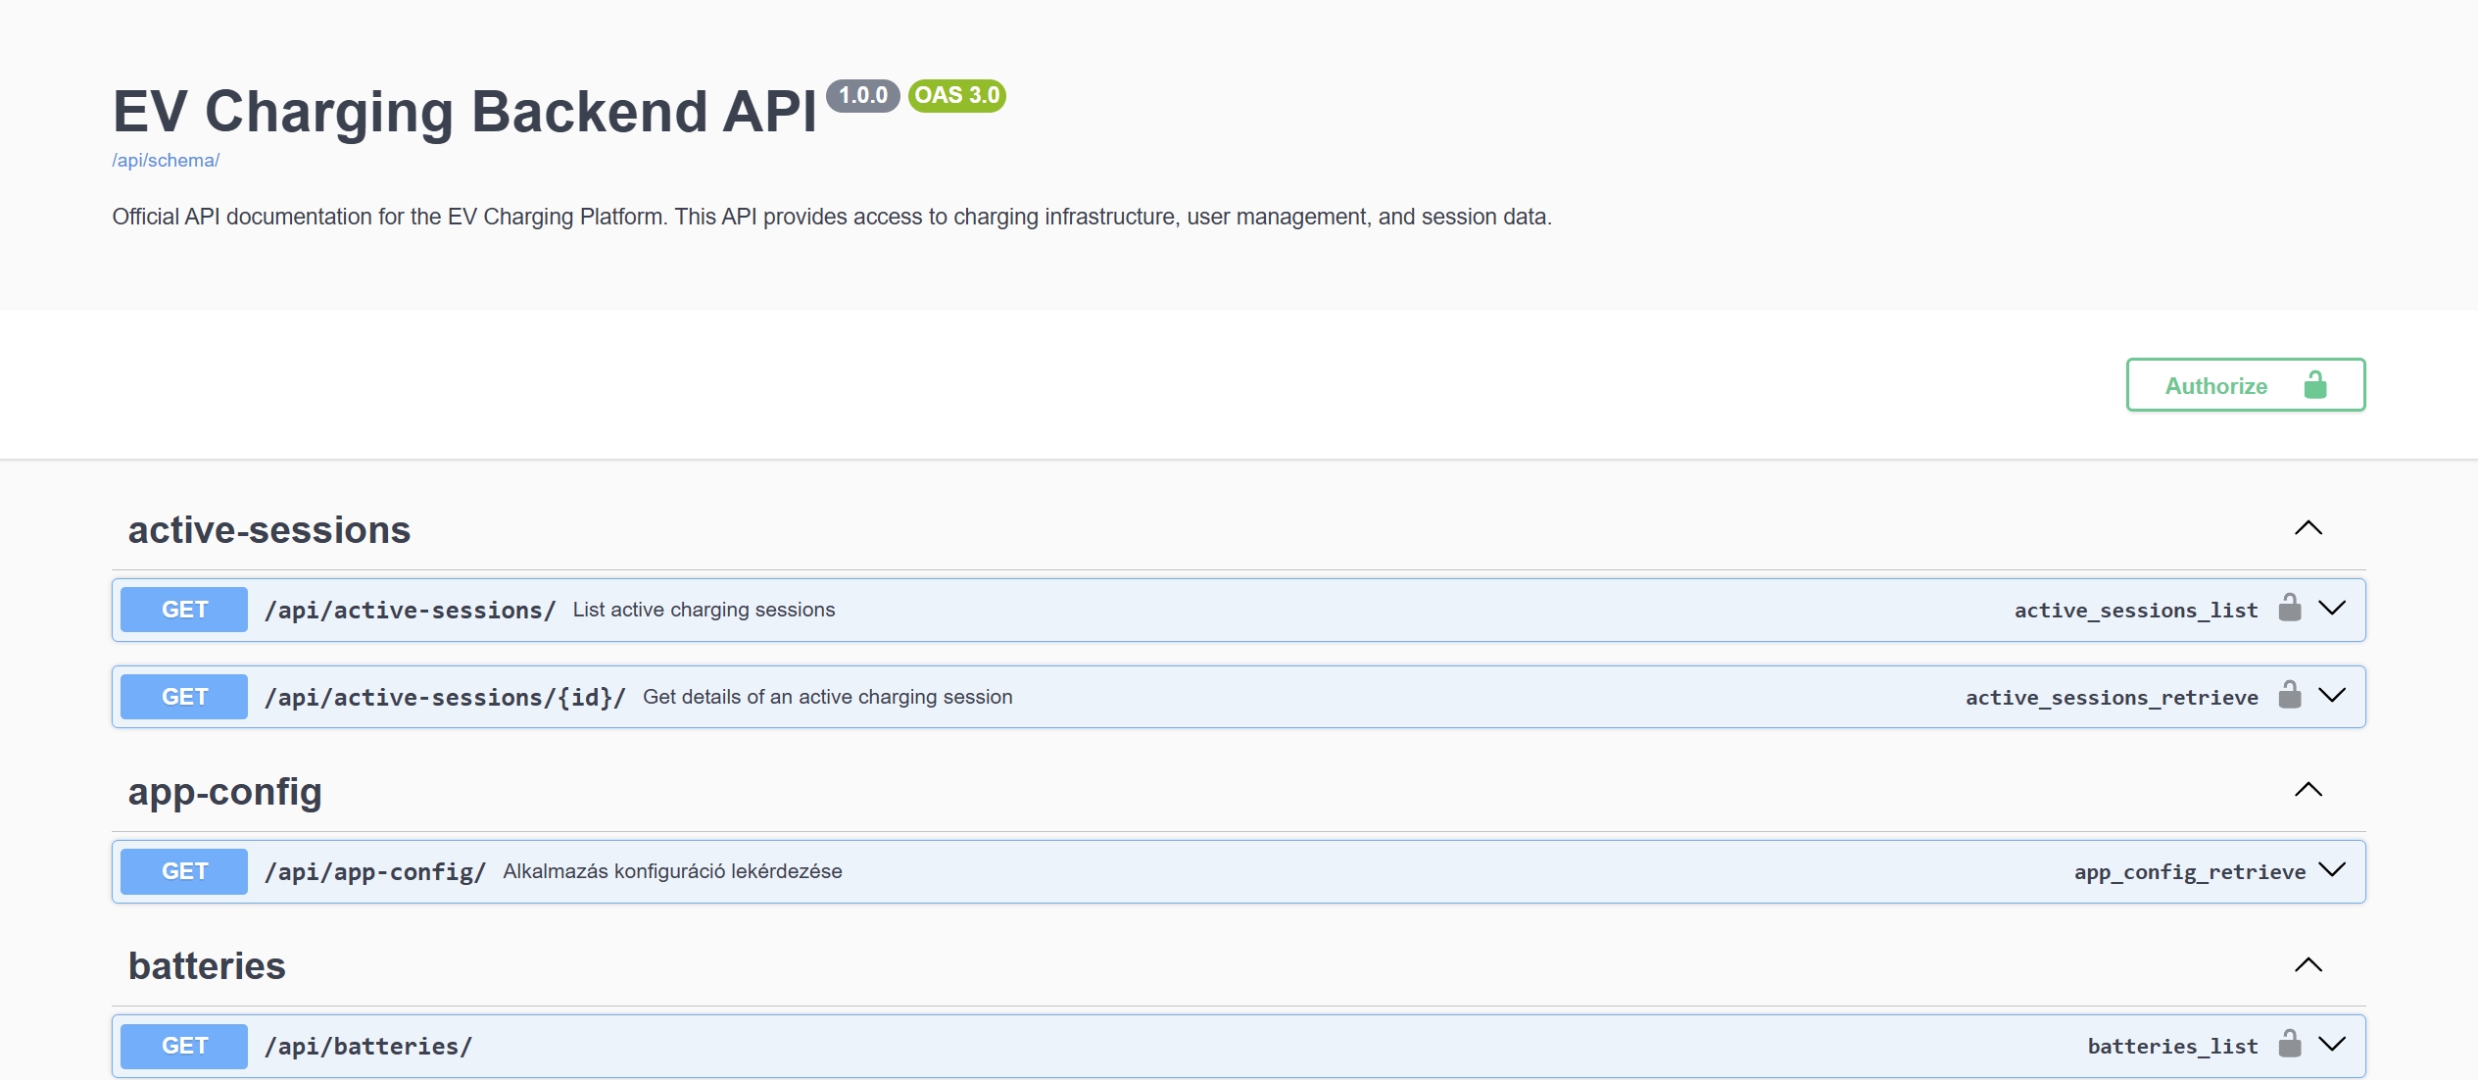Viewport: 2478px width, 1080px height.
Task: Click the active-sessions tag heading
Action: pyautogui.click(x=269, y=530)
